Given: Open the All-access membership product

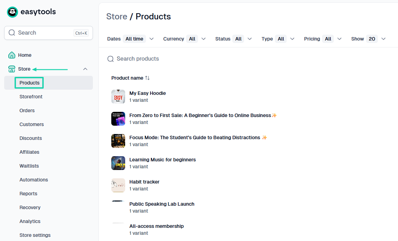Looking at the screenshot, I should pos(156,226).
